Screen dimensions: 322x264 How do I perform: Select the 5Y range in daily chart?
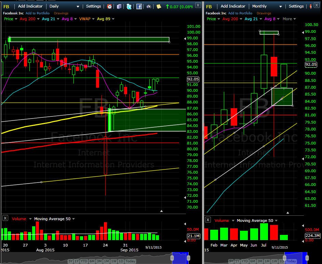pyautogui.click(x=70, y=261)
